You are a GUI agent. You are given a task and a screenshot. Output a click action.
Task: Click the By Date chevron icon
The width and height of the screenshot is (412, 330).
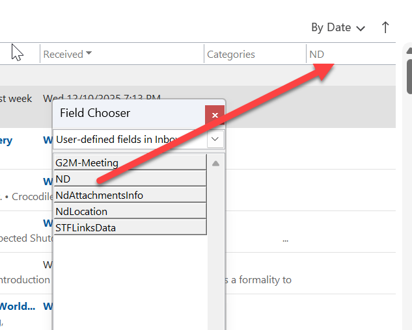pos(361,28)
